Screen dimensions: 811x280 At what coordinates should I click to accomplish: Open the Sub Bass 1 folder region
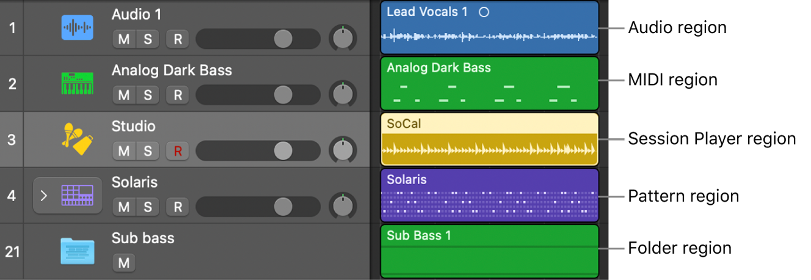point(489,257)
